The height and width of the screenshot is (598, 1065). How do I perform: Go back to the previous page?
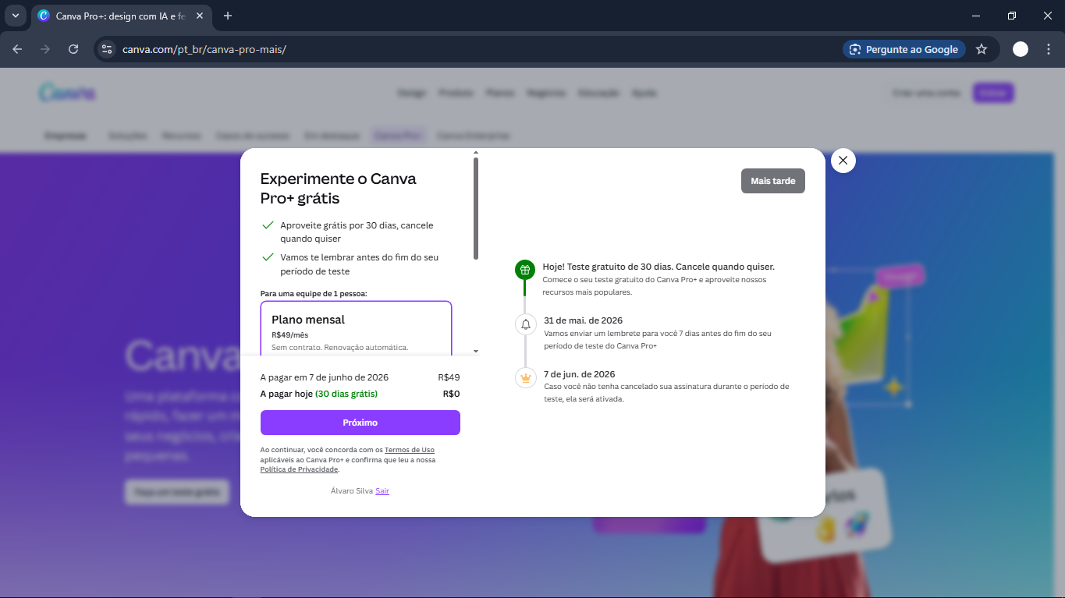tap(17, 49)
